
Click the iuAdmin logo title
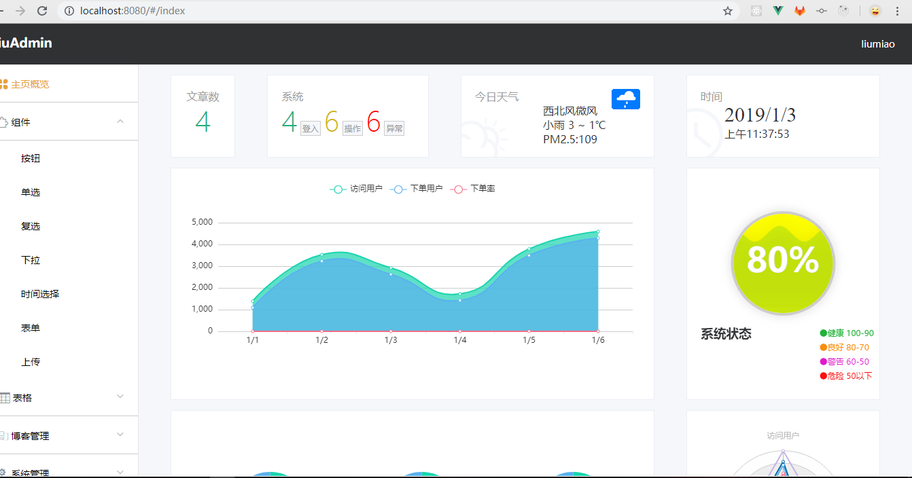tap(26, 43)
